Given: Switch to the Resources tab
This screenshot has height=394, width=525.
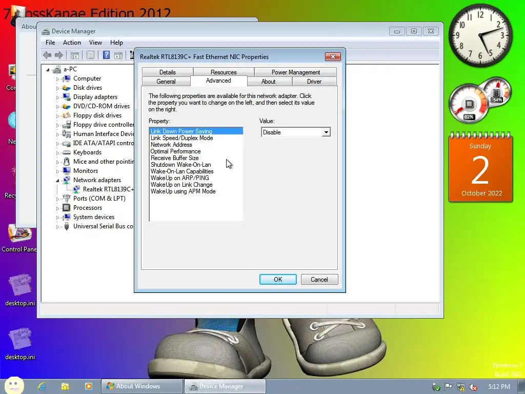Looking at the screenshot, I should pyautogui.click(x=224, y=72).
